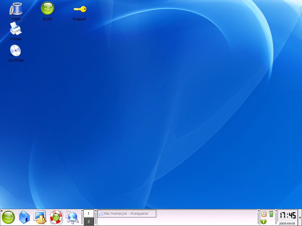Launch Konqueror web browser globe icon

72,217
